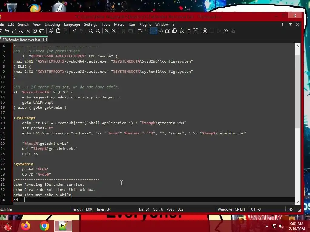Open a file with the Open toolbar icon
The height and width of the screenshot is (232, 310).
(x=7, y=31)
